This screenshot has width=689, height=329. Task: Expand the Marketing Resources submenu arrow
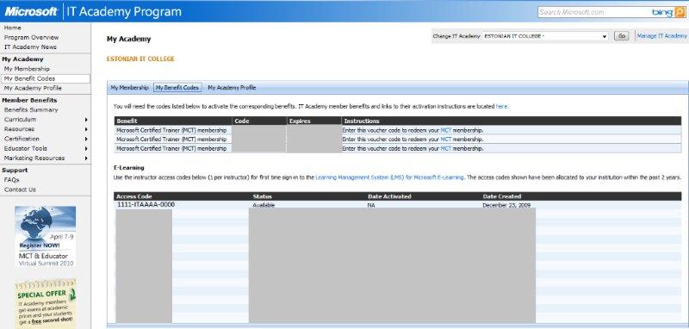86,158
